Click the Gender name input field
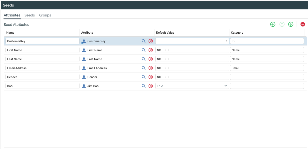Image resolution: width=308 pixels, height=149 pixels. click(42, 77)
